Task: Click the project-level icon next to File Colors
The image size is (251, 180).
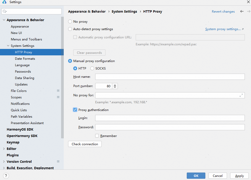Action: click(x=58, y=91)
